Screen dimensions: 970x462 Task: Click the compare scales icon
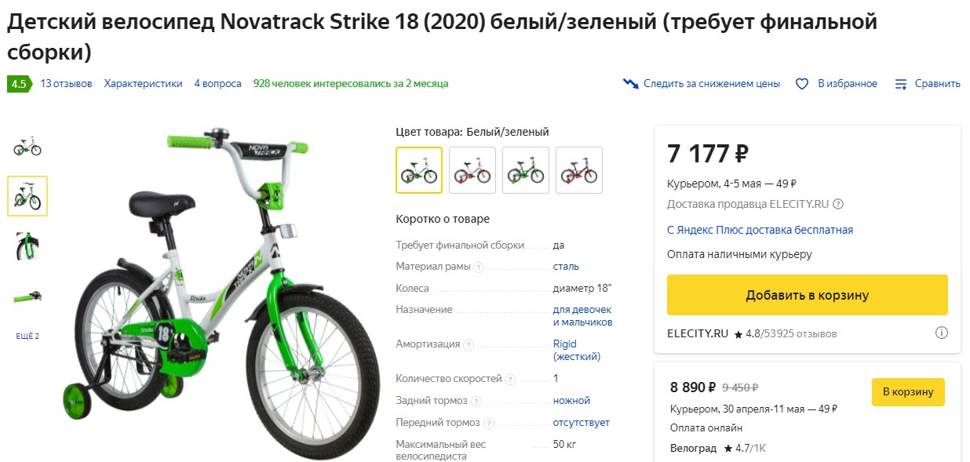pos(899,82)
